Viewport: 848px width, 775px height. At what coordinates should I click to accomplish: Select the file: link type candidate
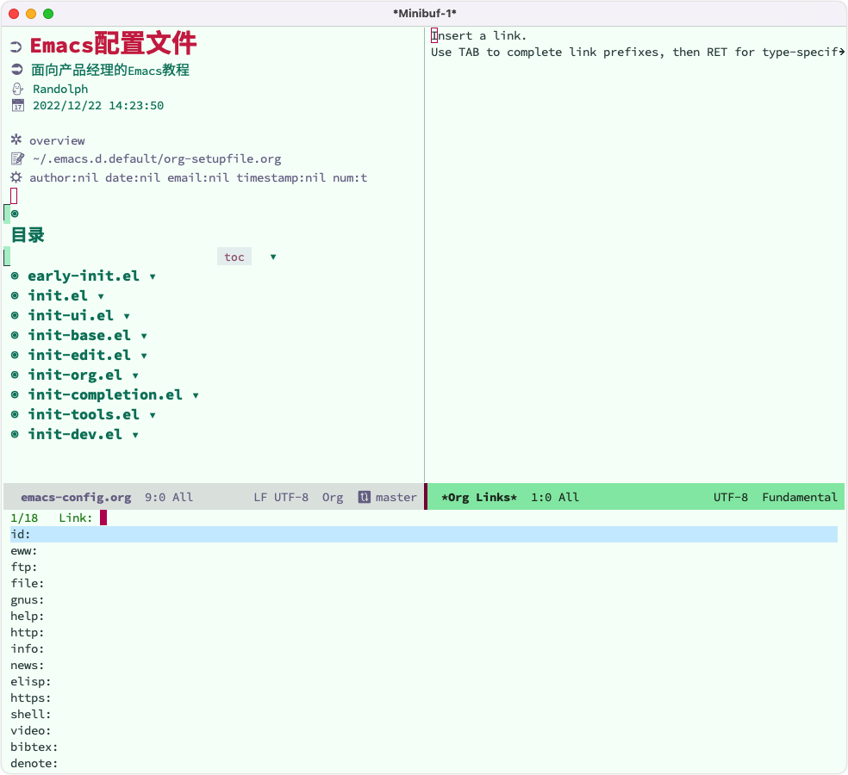pyautogui.click(x=424, y=583)
